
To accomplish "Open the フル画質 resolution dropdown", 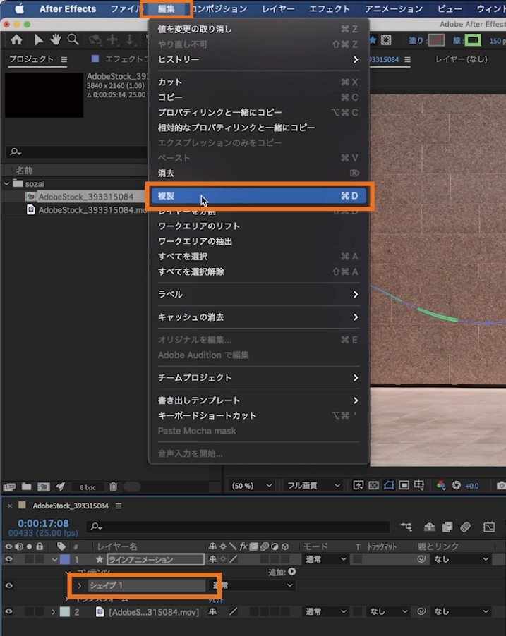I will click(x=313, y=486).
